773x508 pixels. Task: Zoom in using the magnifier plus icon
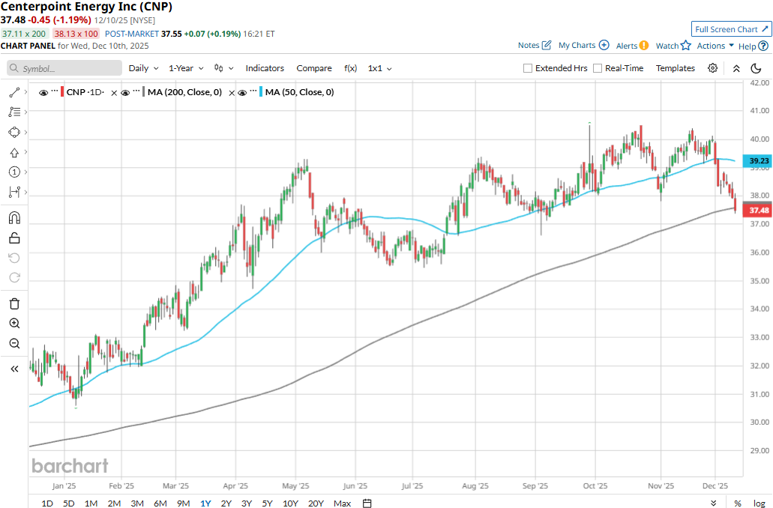tap(14, 324)
